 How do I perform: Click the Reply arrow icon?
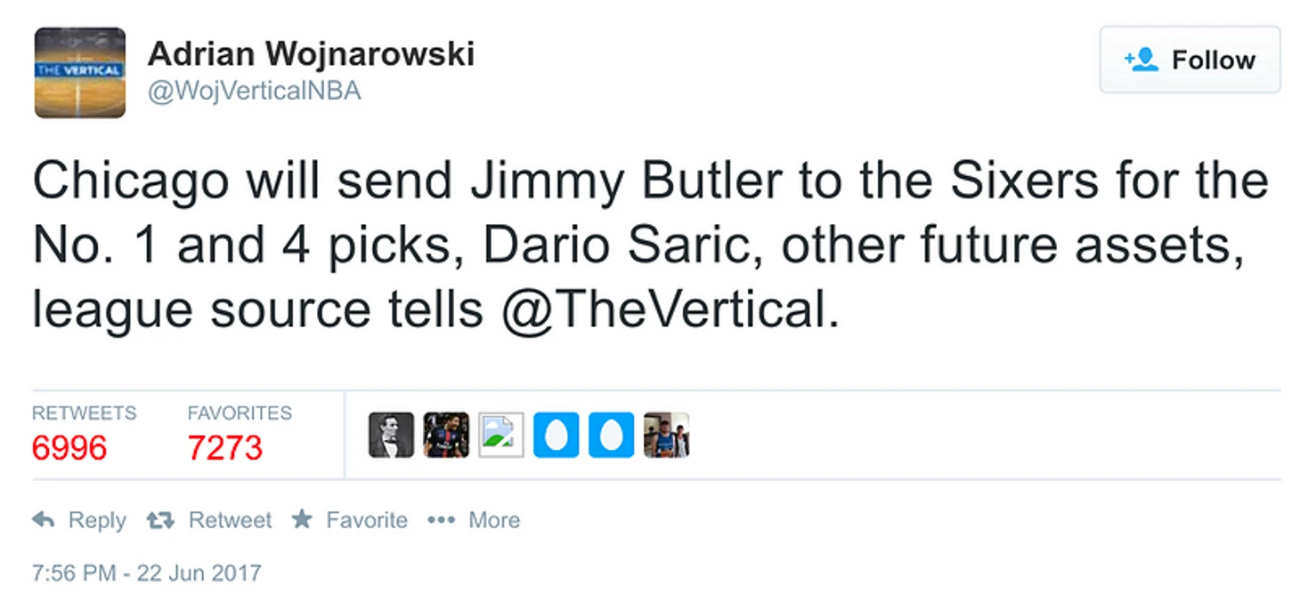pyautogui.click(x=44, y=519)
